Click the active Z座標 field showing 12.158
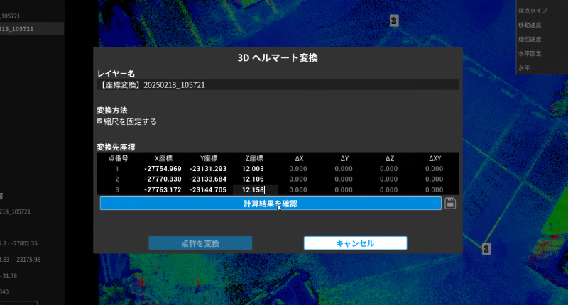The height and width of the screenshot is (305, 568). point(254,190)
